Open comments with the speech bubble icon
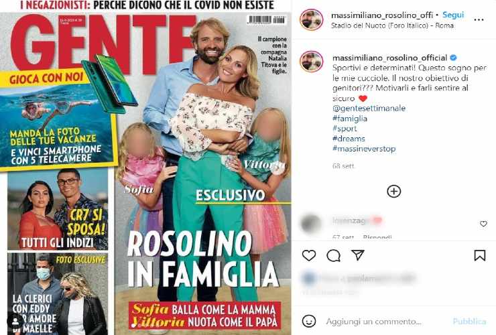The height and width of the screenshot is (335, 496). coord(333,255)
